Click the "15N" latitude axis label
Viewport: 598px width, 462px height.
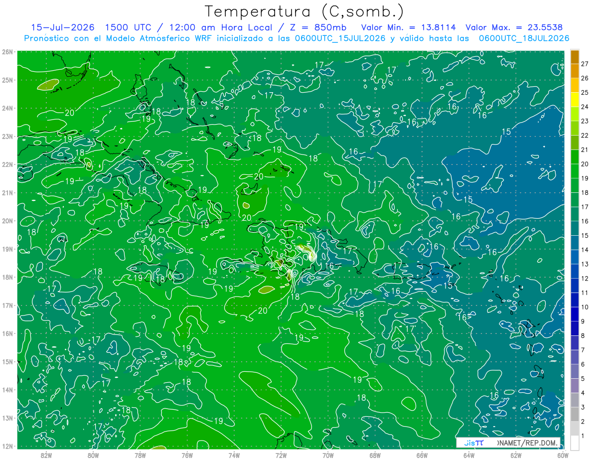[7, 362]
